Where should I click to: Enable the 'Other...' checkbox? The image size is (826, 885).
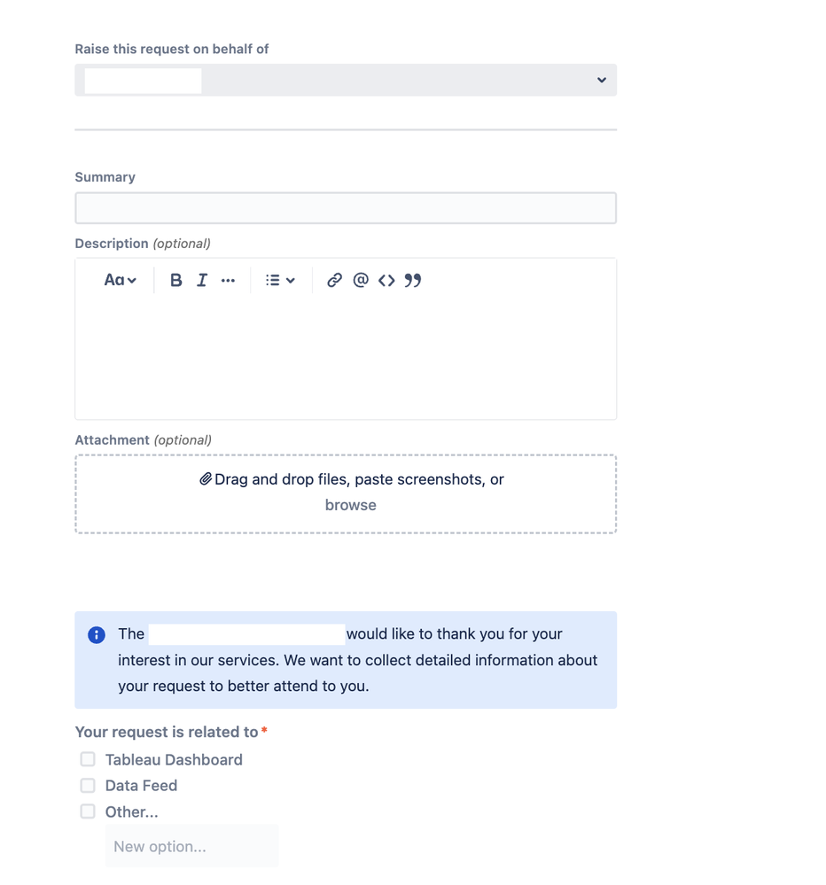pyautogui.click(x=87, y=811)
